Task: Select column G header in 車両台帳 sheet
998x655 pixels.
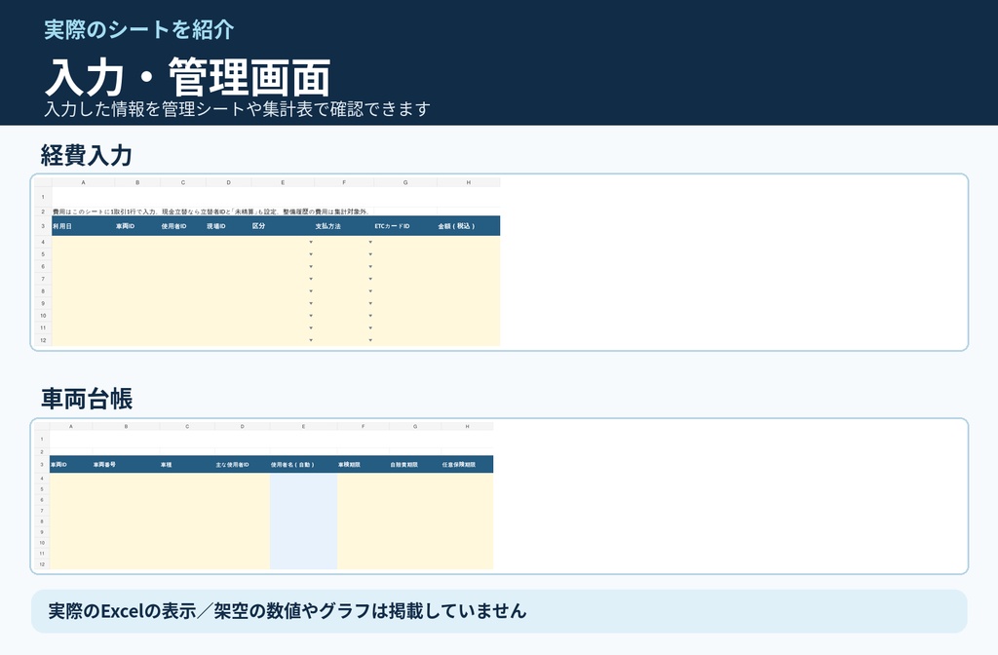Action: pos(415,427)
